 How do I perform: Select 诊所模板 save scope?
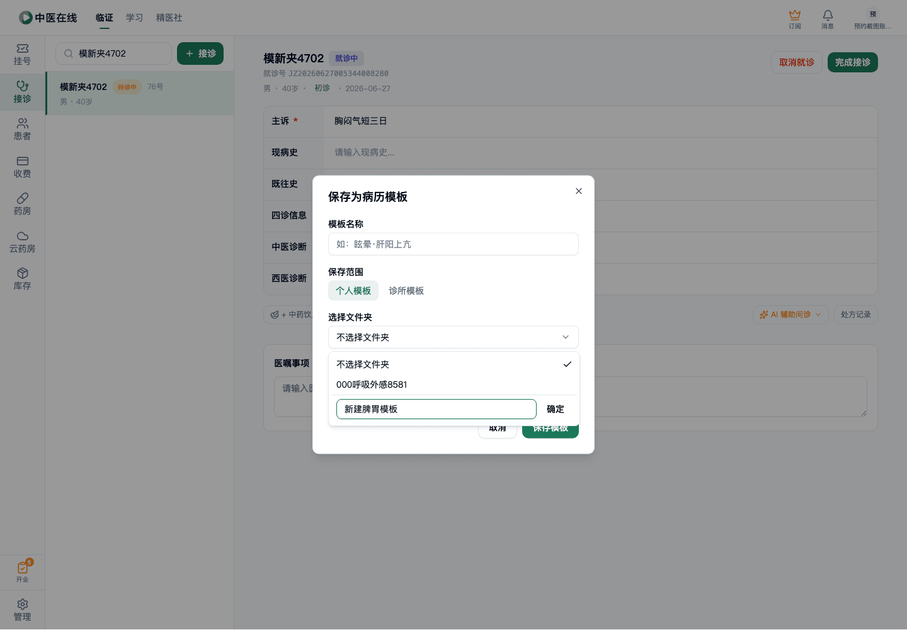coord(406,291)
